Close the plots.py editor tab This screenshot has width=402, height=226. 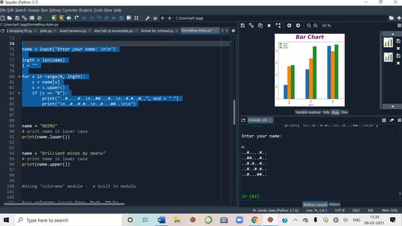(x=55, y=31)
